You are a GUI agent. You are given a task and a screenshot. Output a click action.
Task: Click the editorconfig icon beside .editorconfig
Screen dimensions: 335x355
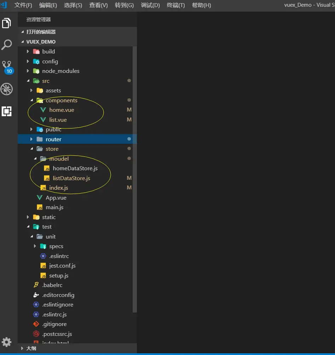(36, 295)
